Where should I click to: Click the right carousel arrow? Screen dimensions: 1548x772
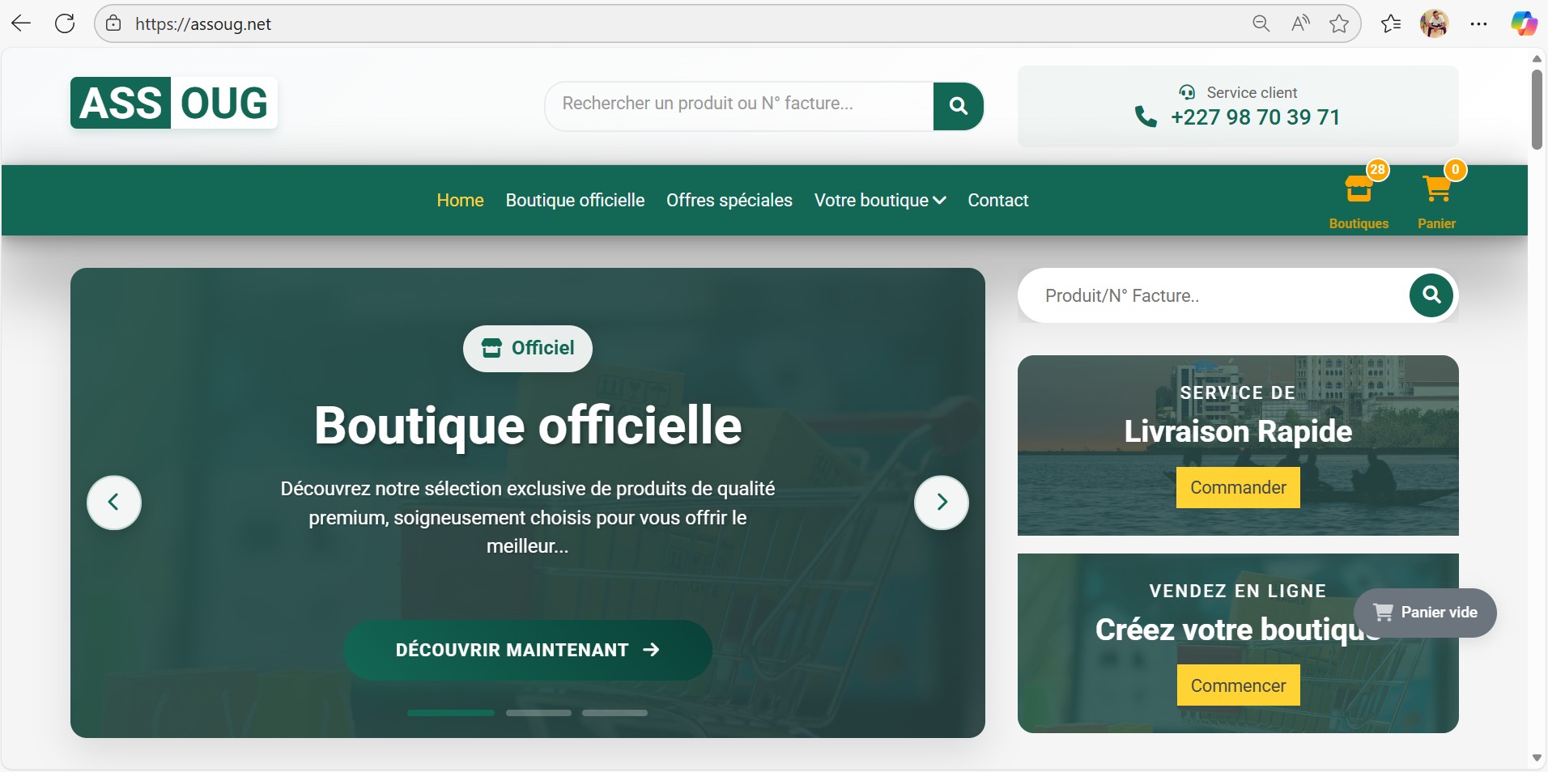tap(942, 503)
